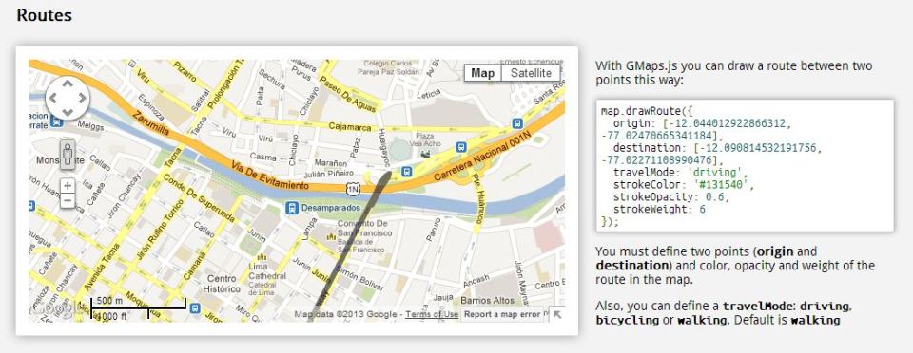This screenshot has width=913, height=353.
Task: Click the transit icon on Via De Evitamiento
Action: pyautogui.click(x=406, y=171)
